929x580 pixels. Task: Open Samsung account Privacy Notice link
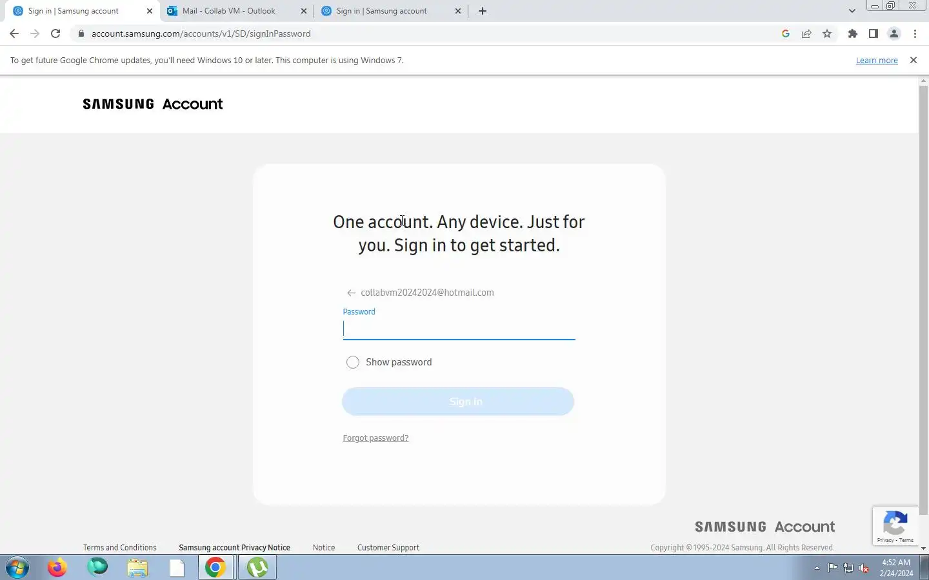234,548
